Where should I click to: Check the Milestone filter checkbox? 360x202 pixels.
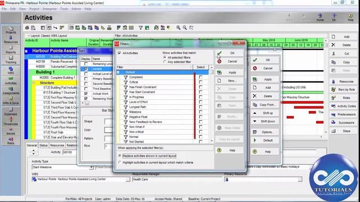tap(201, 112)
